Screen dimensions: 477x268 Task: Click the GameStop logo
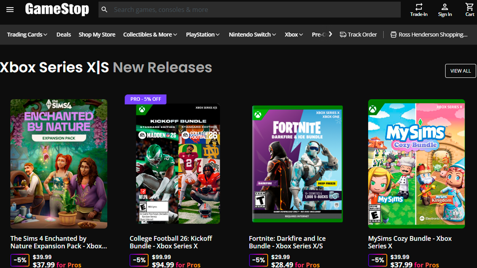point(56,10)
